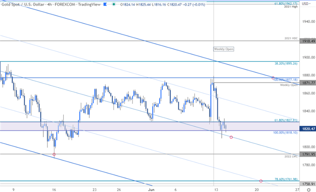Select the 2021 High label
Image resolution: width=316 pixels, height=192 pixels.
coord(291,6)
